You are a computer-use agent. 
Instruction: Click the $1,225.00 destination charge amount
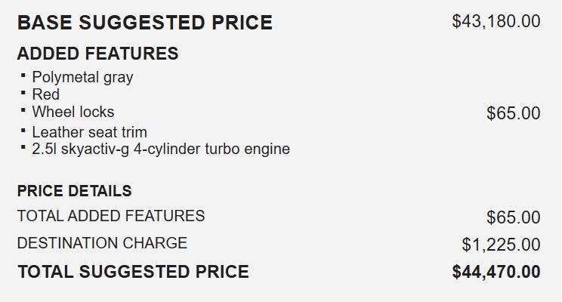(x=501, y=245)
